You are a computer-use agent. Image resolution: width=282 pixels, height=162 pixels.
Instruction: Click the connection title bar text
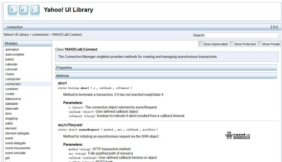click(x=15, y=27)
